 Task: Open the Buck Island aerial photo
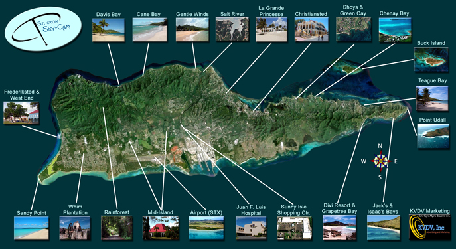(x=430, y=60)
